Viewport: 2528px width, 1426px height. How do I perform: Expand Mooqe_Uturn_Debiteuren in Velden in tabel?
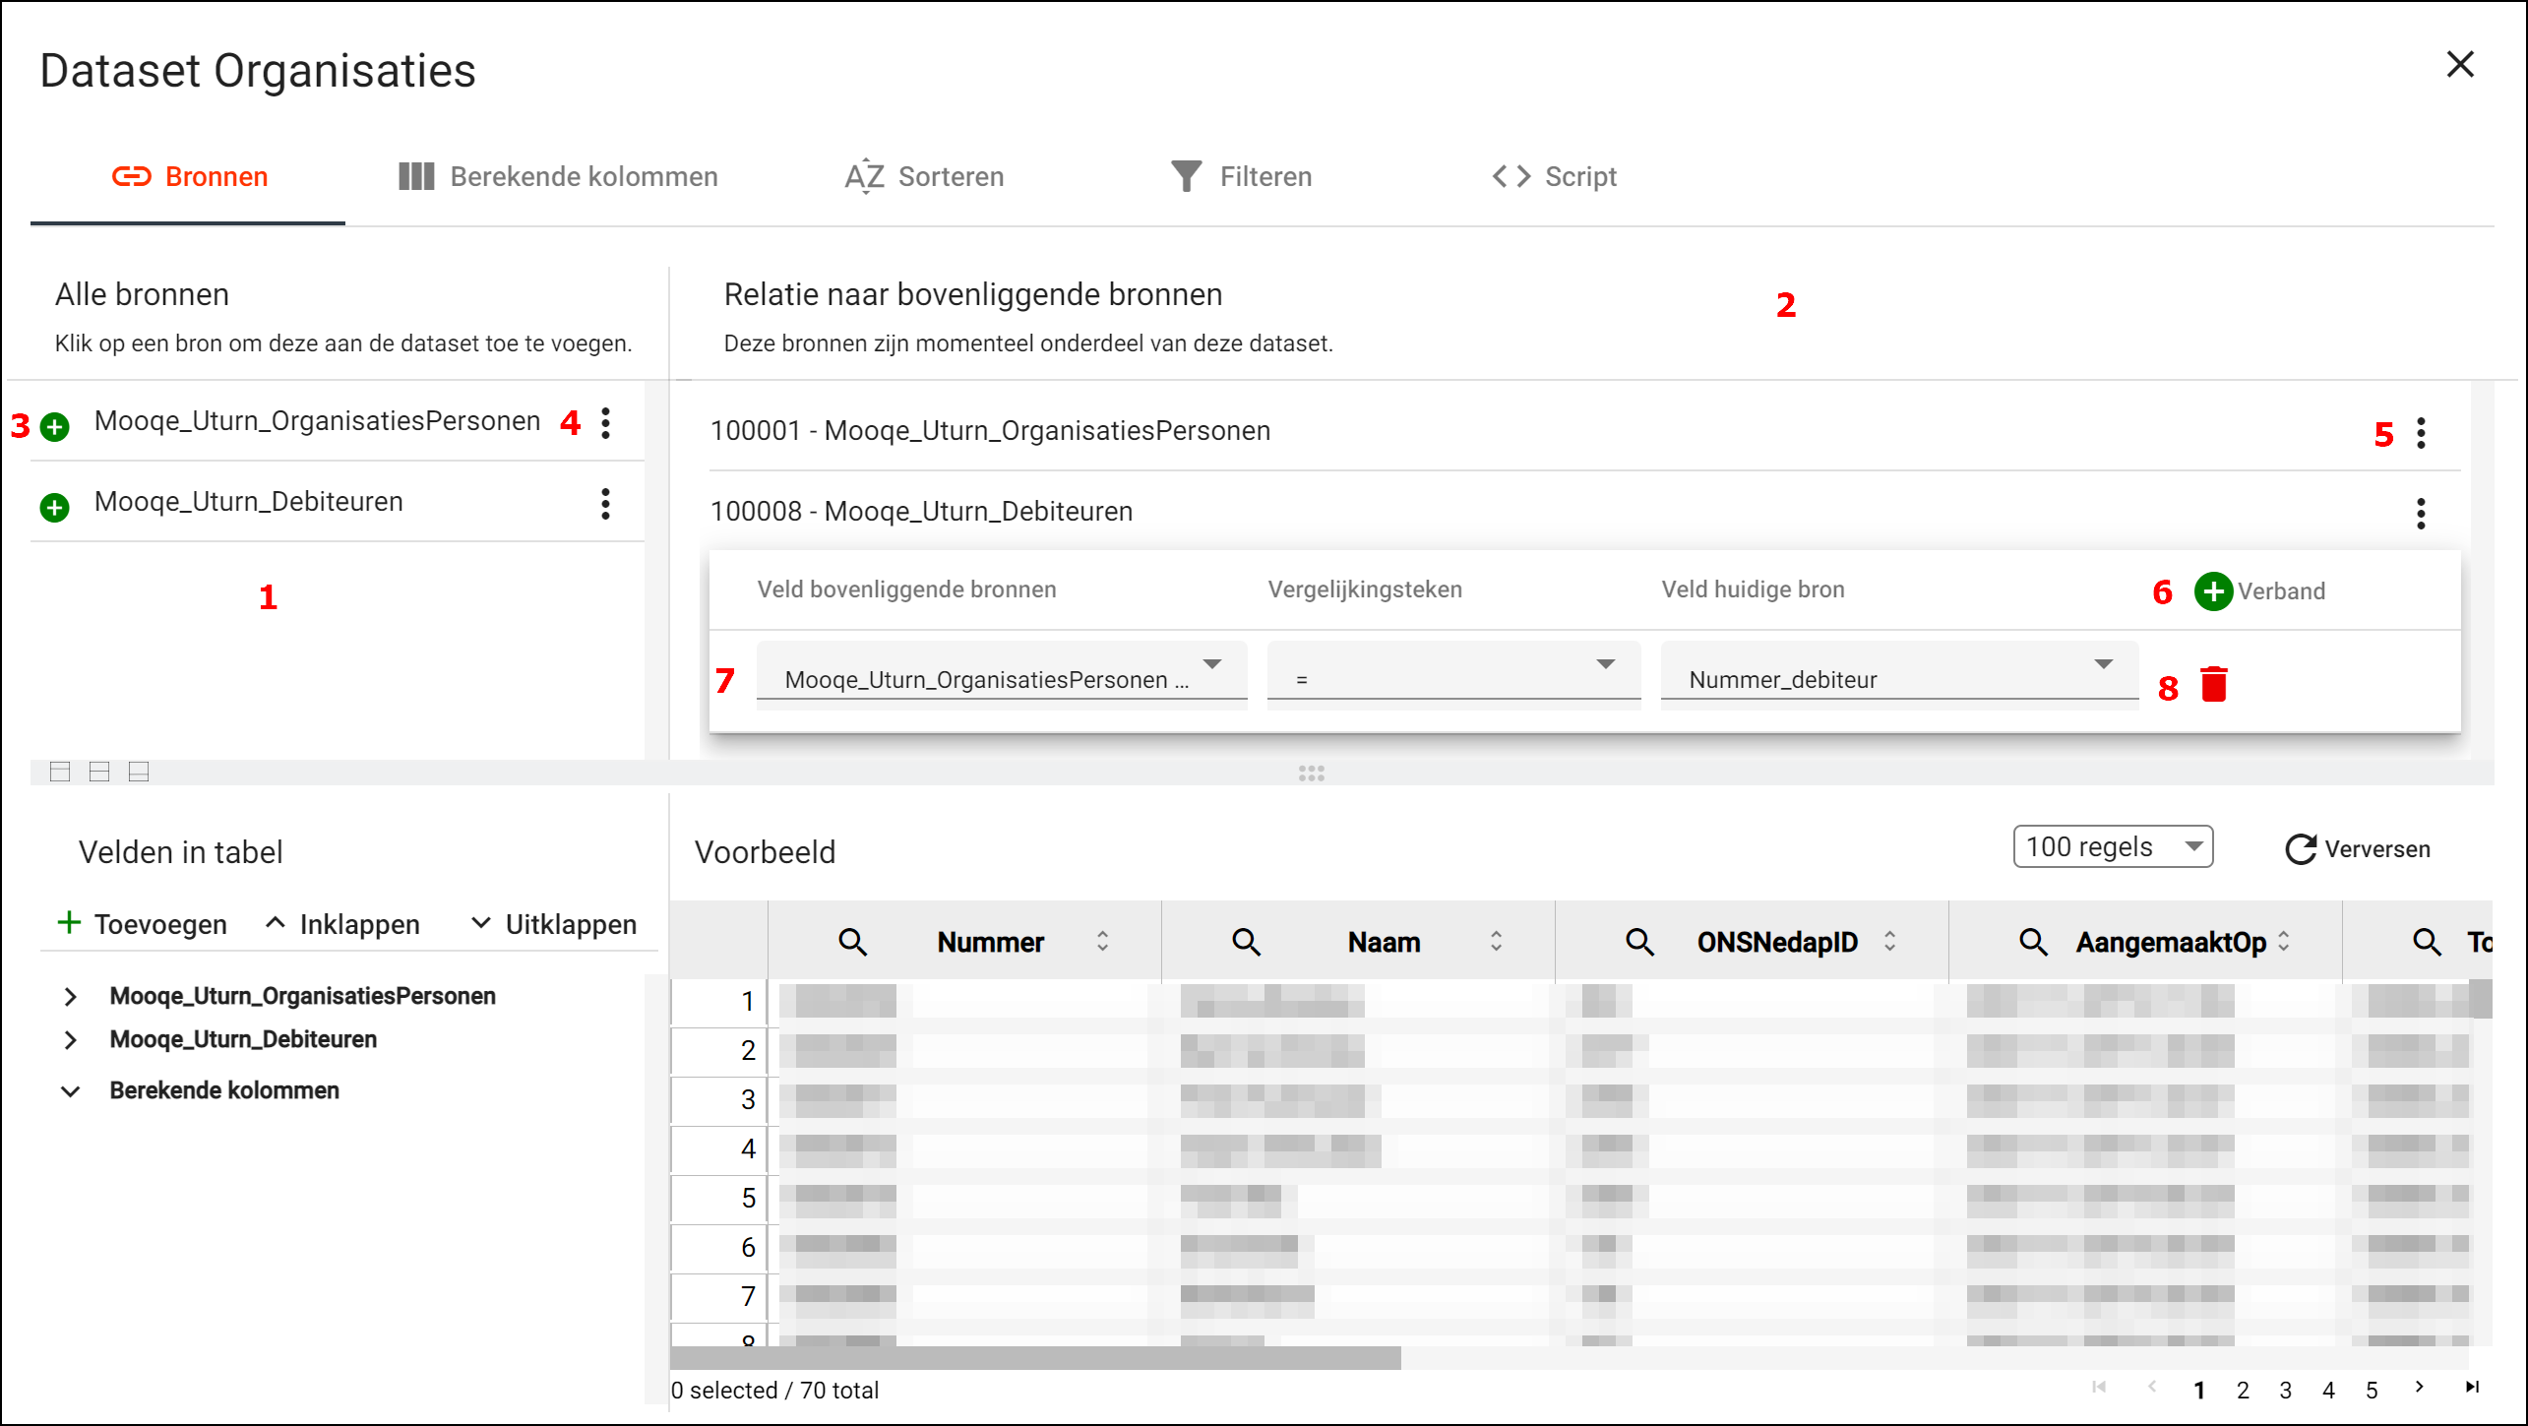pos(70,1039)
